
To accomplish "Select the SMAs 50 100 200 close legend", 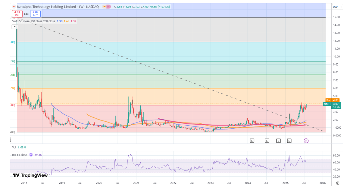I will point(34,21).
